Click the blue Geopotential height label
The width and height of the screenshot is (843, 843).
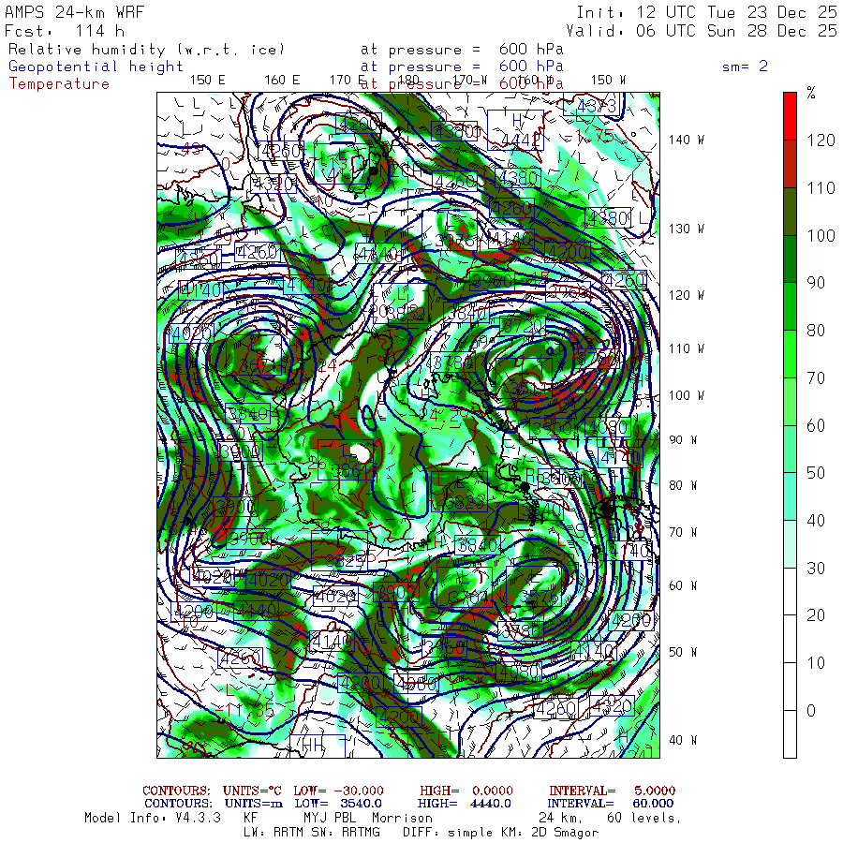tap(96, 67)
